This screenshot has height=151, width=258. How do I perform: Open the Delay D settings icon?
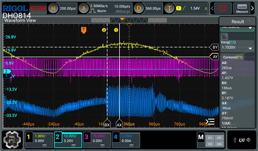click(139, 8)
